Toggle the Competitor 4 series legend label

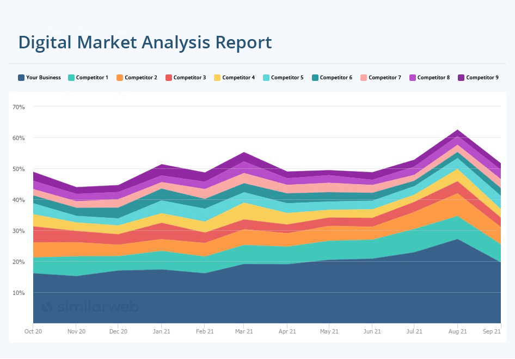[x=238, y=78]
